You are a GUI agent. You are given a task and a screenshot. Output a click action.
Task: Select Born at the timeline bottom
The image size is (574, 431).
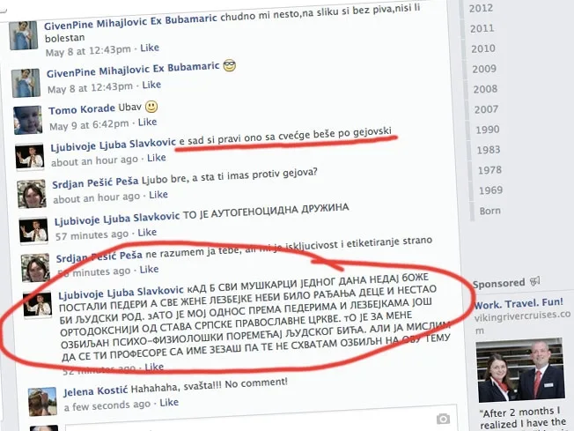(x=490, y=211)
